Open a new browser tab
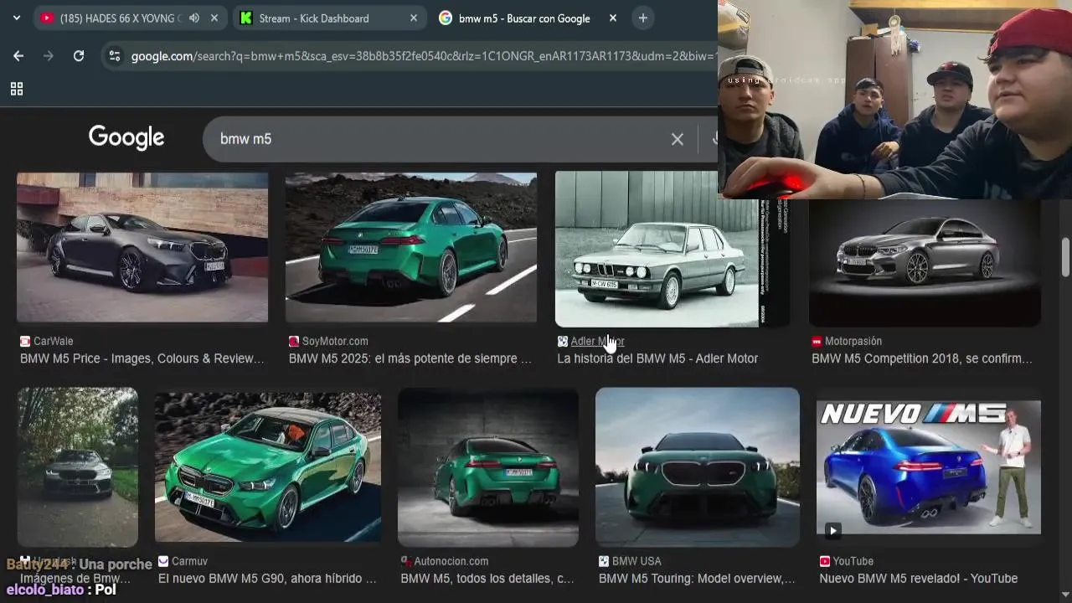The height and width of the screenshot is (603, 1072). (642, 18)
